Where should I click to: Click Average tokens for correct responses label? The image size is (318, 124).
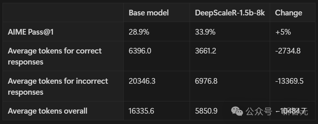coord(55,56)
